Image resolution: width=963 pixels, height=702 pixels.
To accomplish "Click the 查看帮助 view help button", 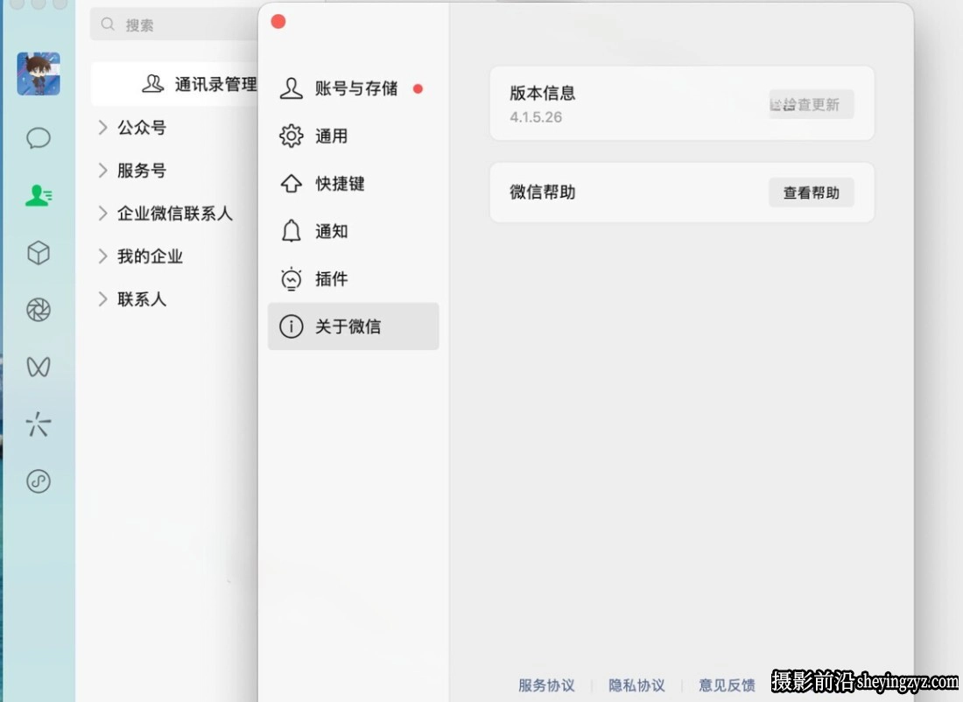I will [x=811, y=193].
